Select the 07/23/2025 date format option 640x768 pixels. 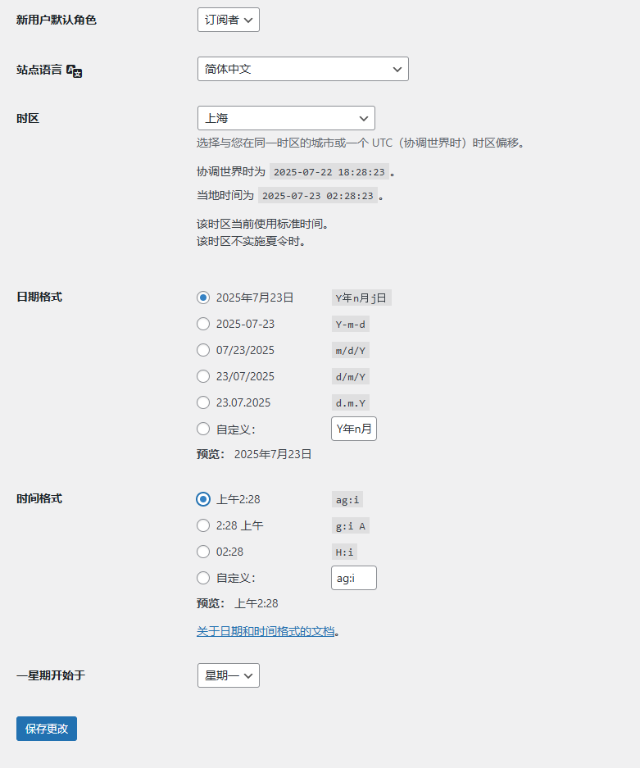tap(203, 350)
